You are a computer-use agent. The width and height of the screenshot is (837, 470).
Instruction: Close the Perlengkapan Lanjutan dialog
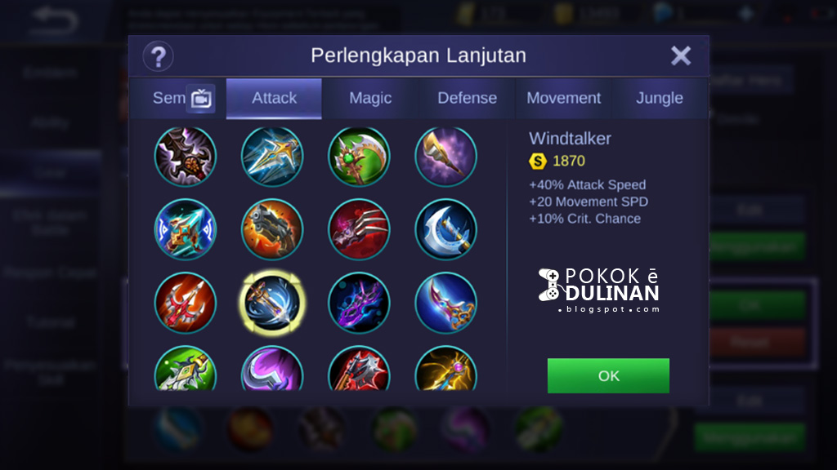681,55
